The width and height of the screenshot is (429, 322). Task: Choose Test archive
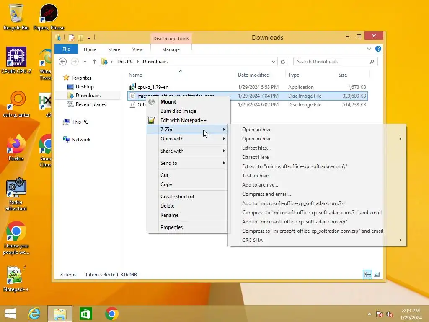(x=317, y=176)
